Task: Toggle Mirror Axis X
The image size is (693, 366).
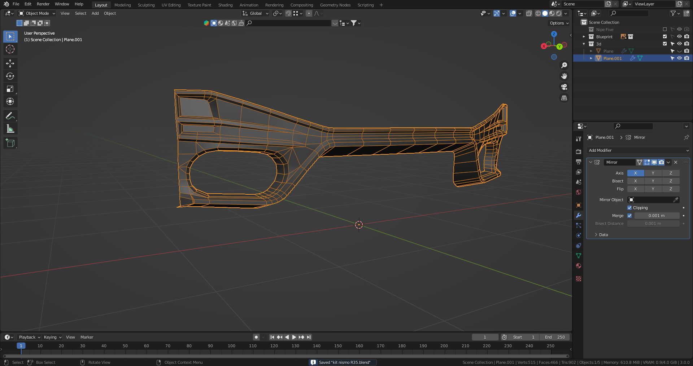Action: [x=636, y=173]
